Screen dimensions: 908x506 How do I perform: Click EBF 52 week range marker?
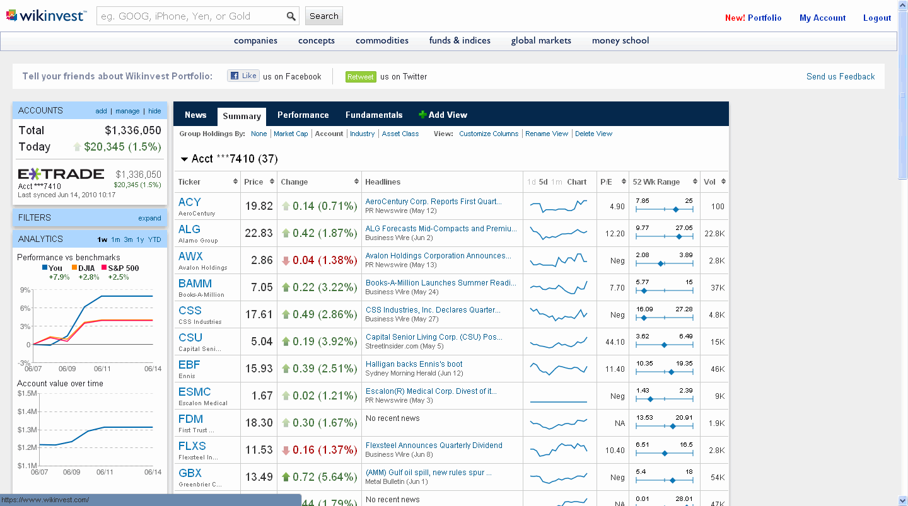(x=671, y=372)
